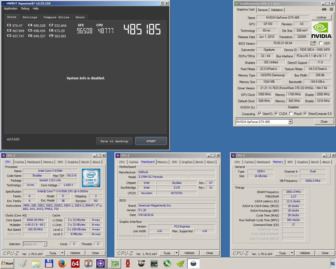This screenshot has height=269, width=336.
Task: Take GPU-Z screenshot with camera icon
Action: point(324,9)
